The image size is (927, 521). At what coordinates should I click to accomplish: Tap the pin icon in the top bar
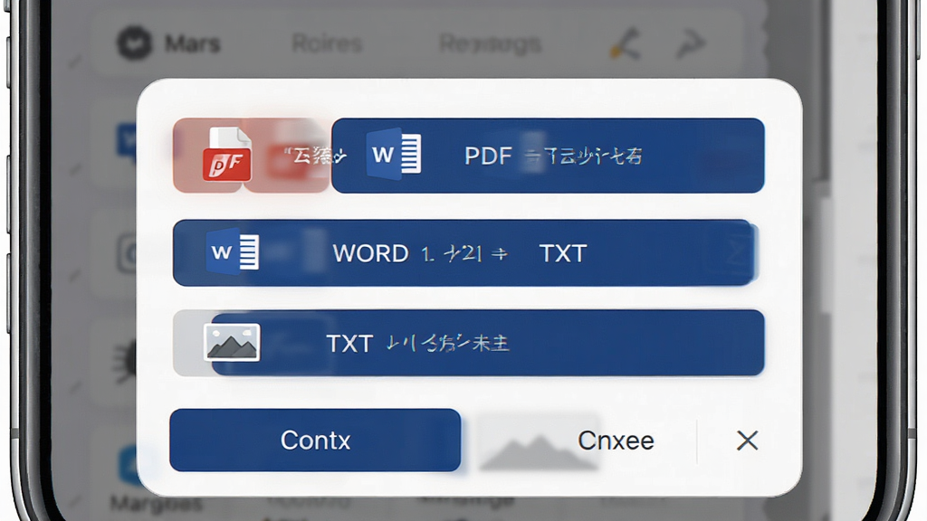tap(691, 43)
